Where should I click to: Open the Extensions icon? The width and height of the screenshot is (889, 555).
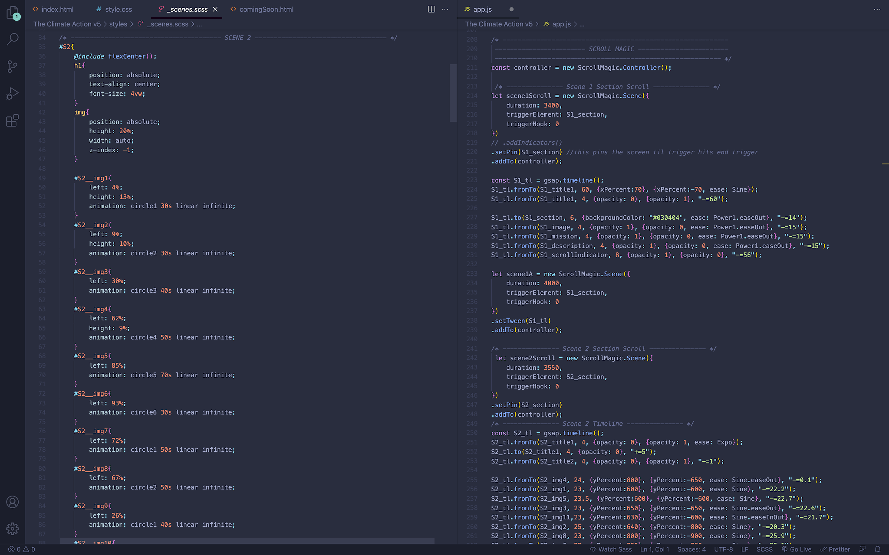(13, 120)
